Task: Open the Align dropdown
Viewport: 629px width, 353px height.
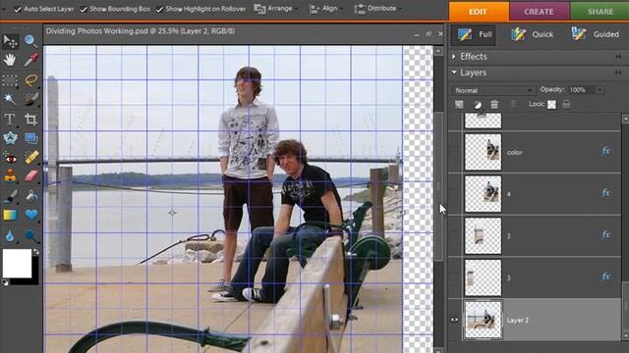Action: click(325, 9)
